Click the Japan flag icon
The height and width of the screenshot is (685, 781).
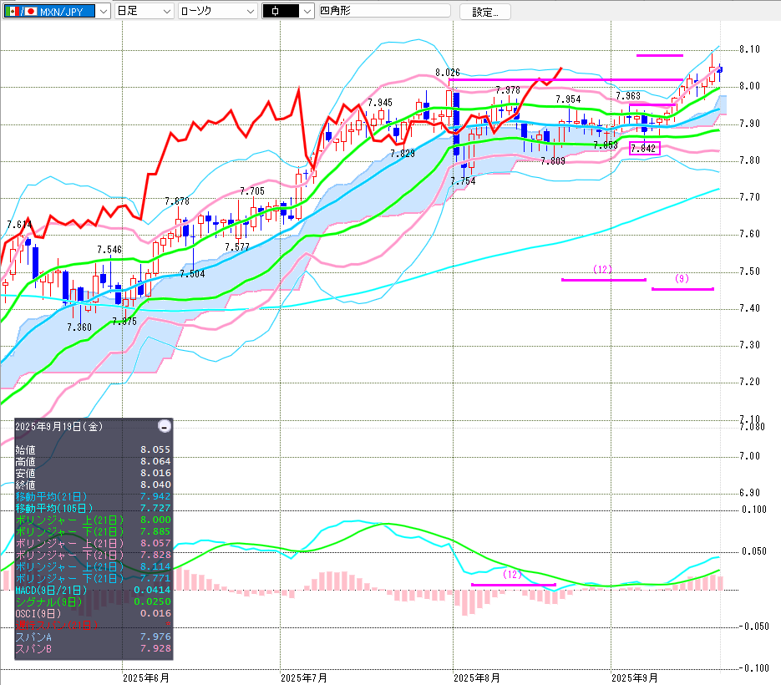(x=31, y=12)
